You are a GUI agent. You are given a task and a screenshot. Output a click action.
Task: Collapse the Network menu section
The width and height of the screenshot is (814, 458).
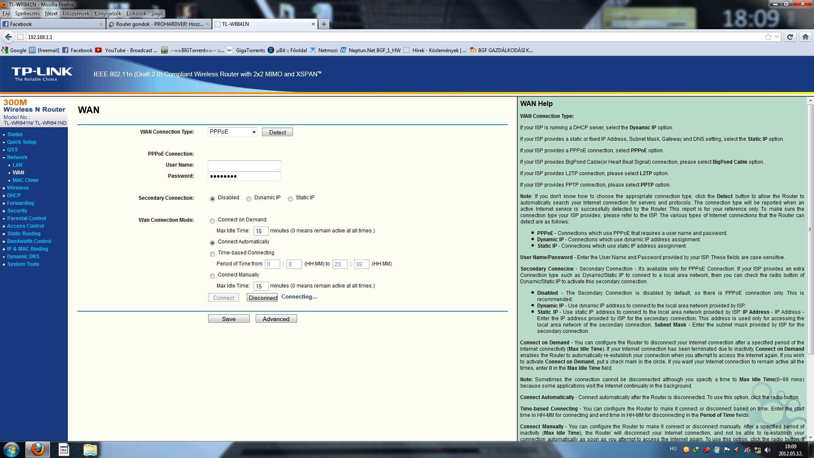[x=17, y=157]
